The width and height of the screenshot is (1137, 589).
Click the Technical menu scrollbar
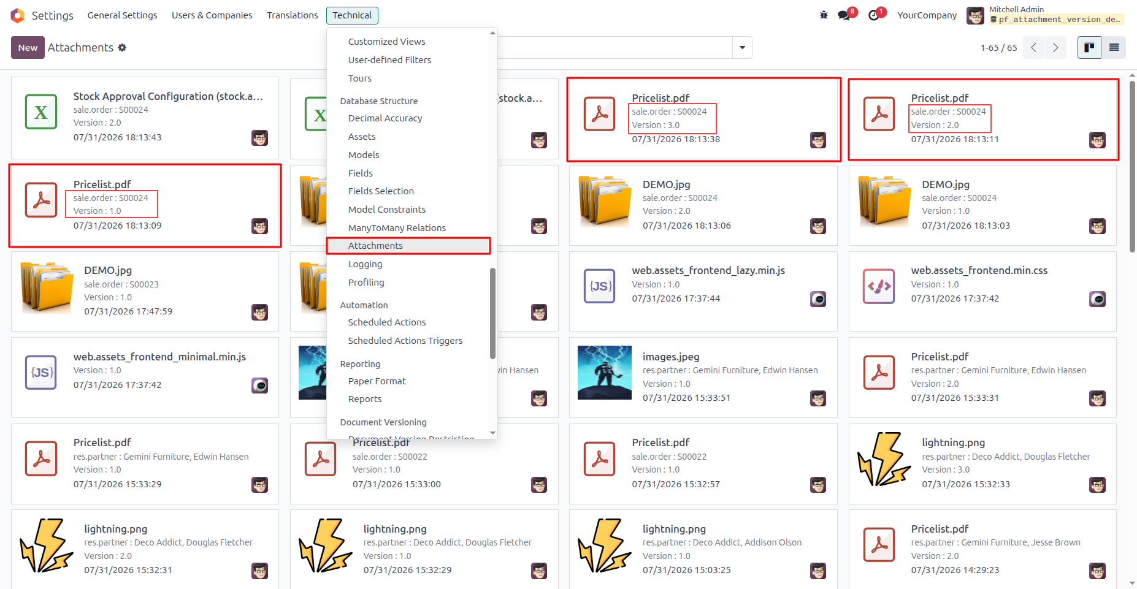click(x=492, y=313)
